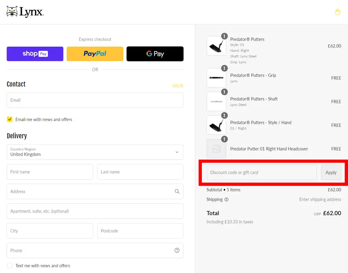The height and width of the screenshot is (273, 348).
Task: Focus the Discount code or gift card field
Action: (x=262, y=172)
